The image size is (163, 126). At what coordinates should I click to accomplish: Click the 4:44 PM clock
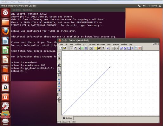[x=153, y=6]
